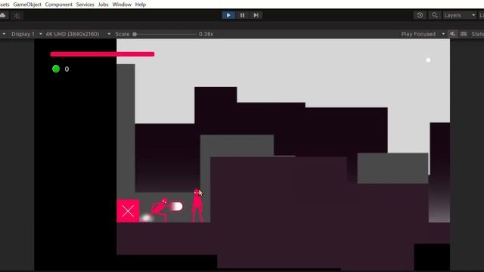Click the white moon in the sky
Image resolution: width=484 pixels, height=272 pixels.
point(428,60)
